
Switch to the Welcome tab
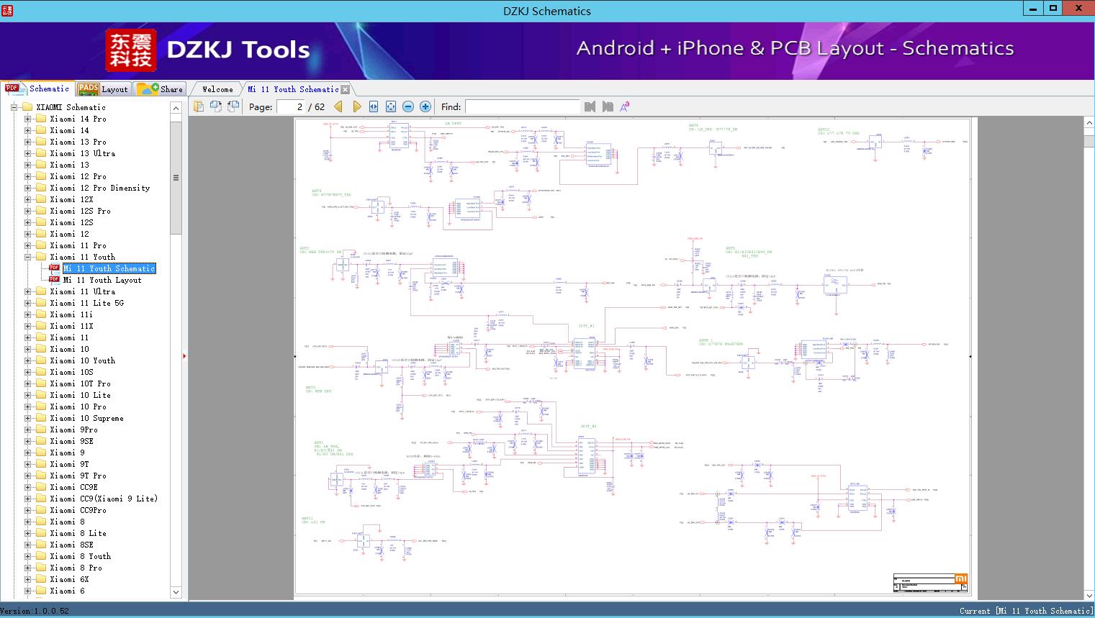point(217,89)
